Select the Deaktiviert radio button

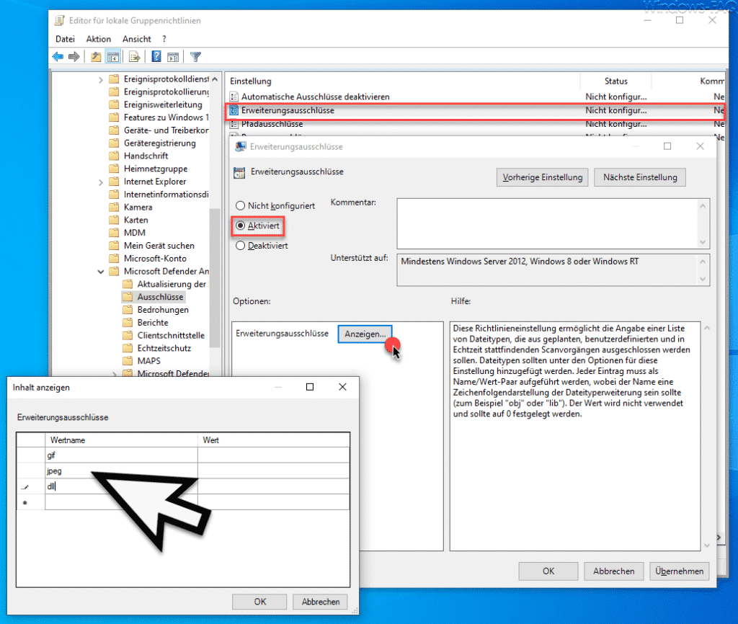click(x=241, y=246)
